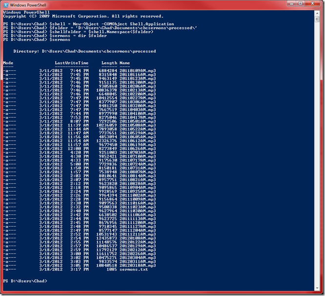This screenshot has height=296, width=325.
Task: Click file name 20110626AM.mp3
Action: pyautogui.click(x=138, y=148)
